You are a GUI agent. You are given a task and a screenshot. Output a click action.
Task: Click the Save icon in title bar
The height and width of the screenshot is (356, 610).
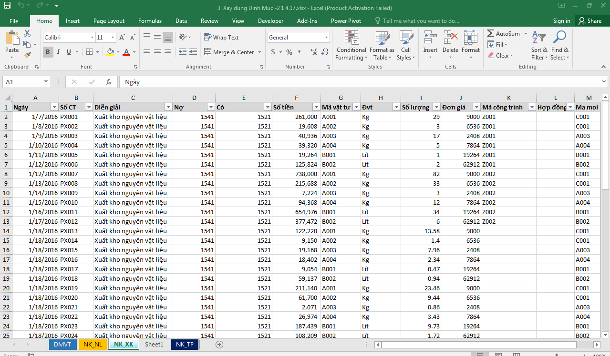pos(7,7)
